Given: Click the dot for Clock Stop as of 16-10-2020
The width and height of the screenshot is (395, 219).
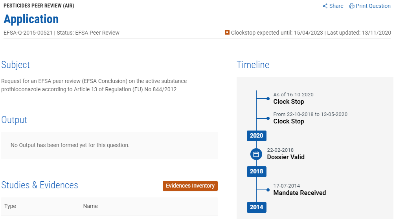Looking at the screenshot, I should 268,99.
